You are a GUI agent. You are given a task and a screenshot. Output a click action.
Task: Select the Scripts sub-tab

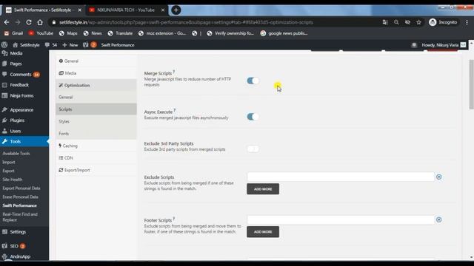96,109
